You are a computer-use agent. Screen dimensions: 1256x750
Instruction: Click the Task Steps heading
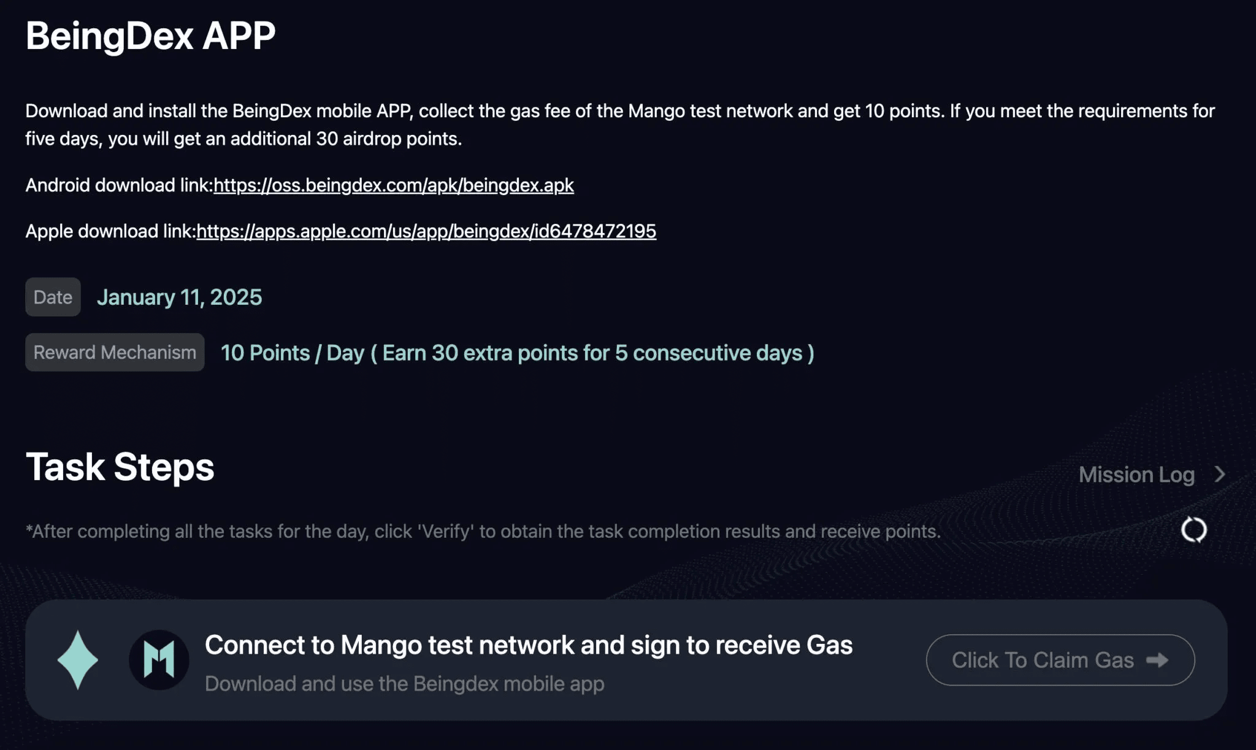[x=120, y=467]
